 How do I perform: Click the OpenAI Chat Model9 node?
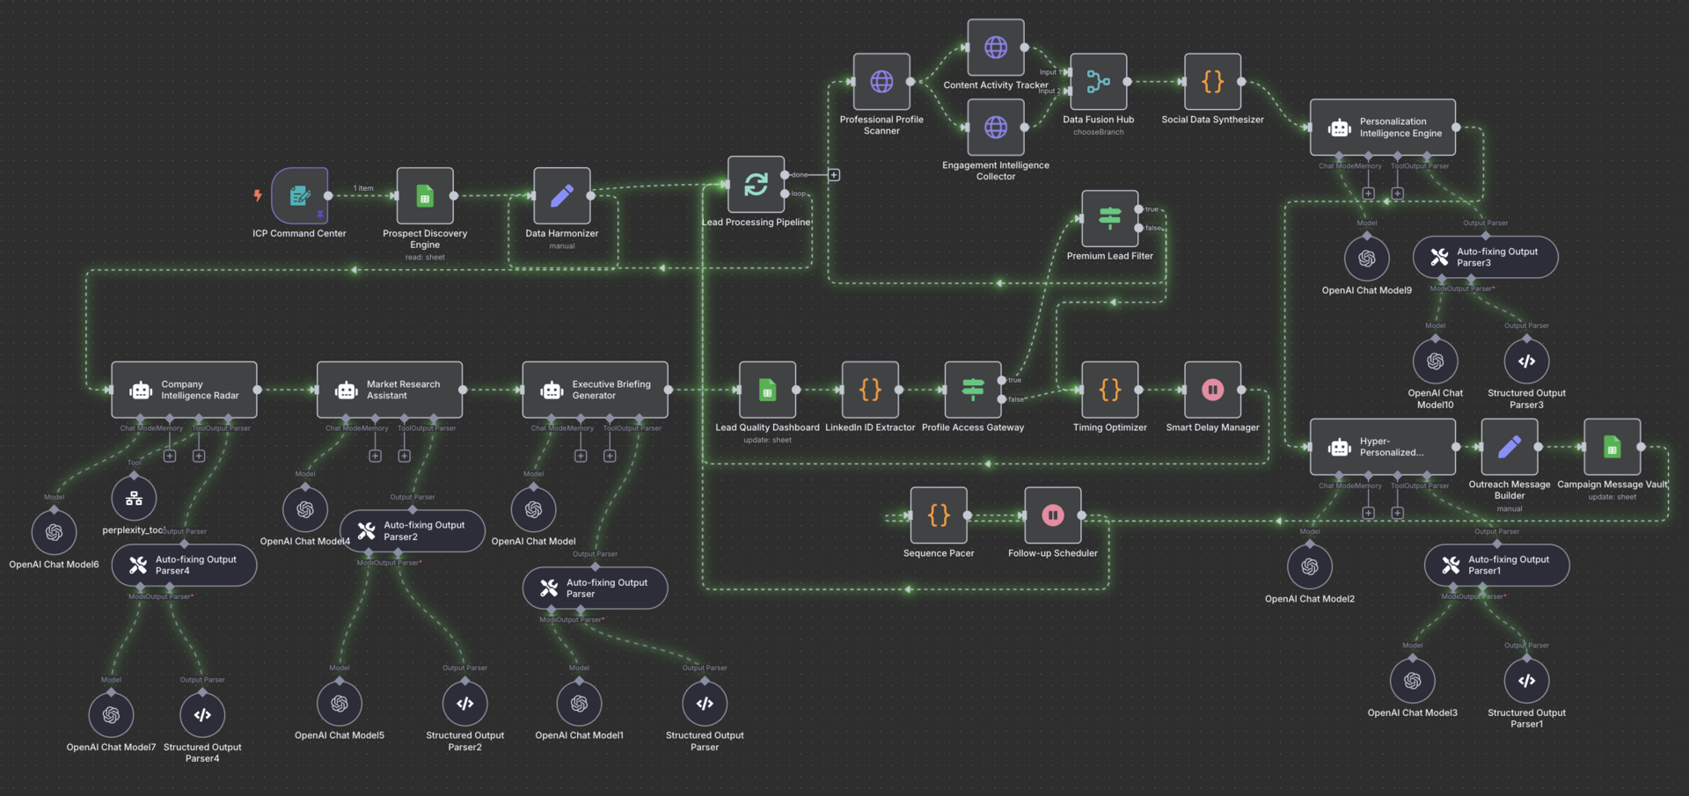pos(1366,259)
